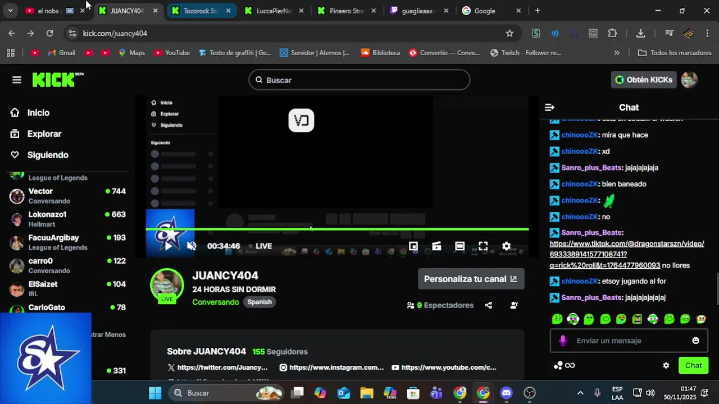The width and height of the screenshot is (719, 404).
Task: Toggle system volume speaker in tray
Action: pos(650,393)
